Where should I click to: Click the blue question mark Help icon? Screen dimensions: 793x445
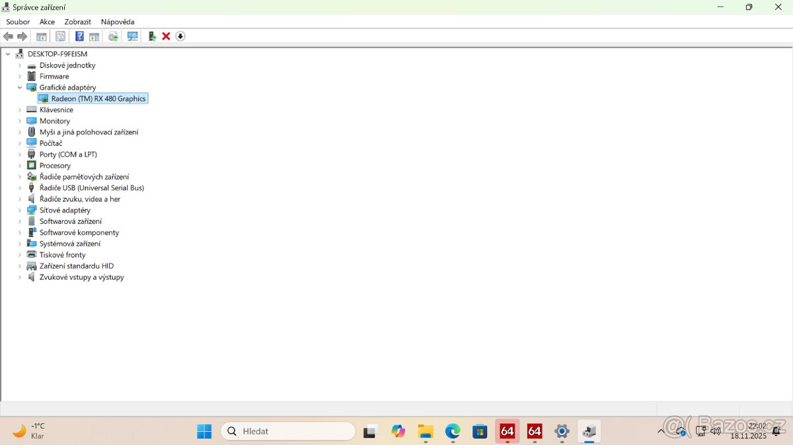point(79,36)
